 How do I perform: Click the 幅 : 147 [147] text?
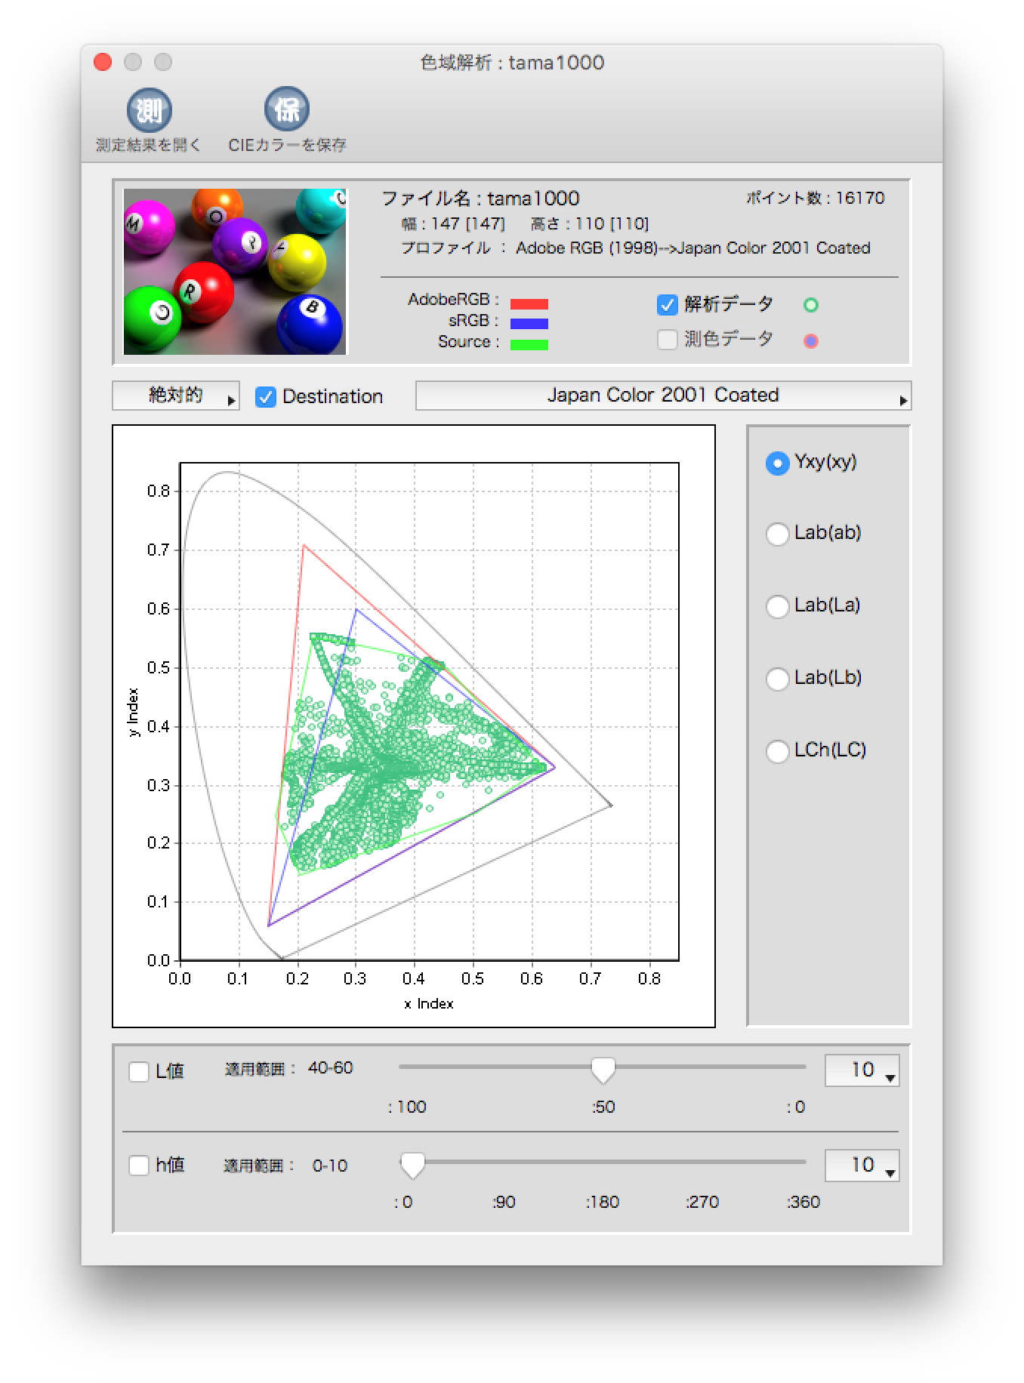click(453, 223)
